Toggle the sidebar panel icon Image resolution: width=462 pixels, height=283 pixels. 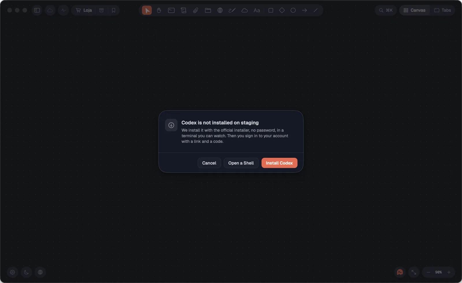[x=37, y=10]
